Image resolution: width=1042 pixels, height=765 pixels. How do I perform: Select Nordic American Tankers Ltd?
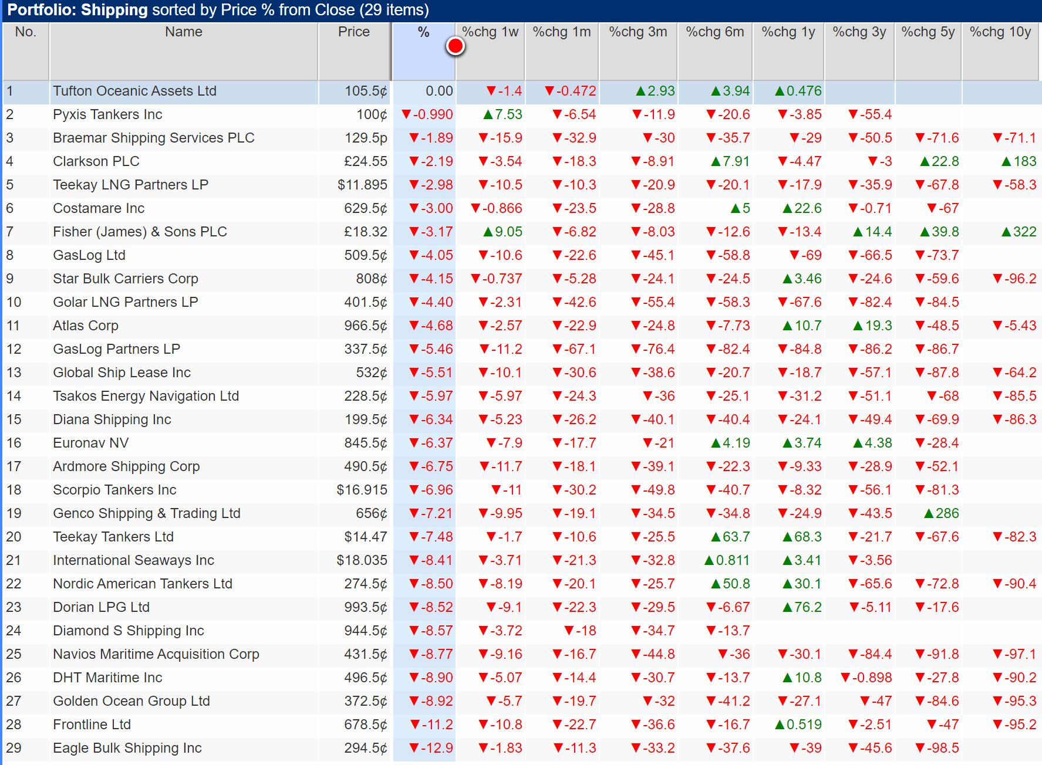click(x=143, y=584)
